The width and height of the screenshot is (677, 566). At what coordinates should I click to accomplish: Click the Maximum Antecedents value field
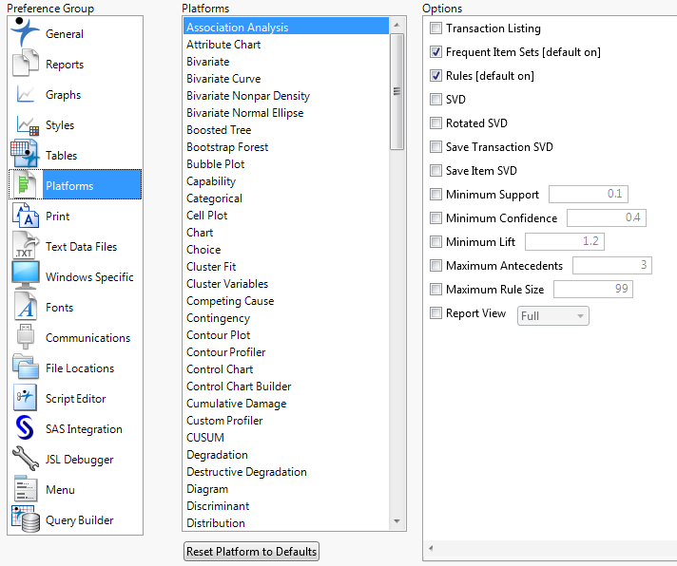tap(612, 265)
